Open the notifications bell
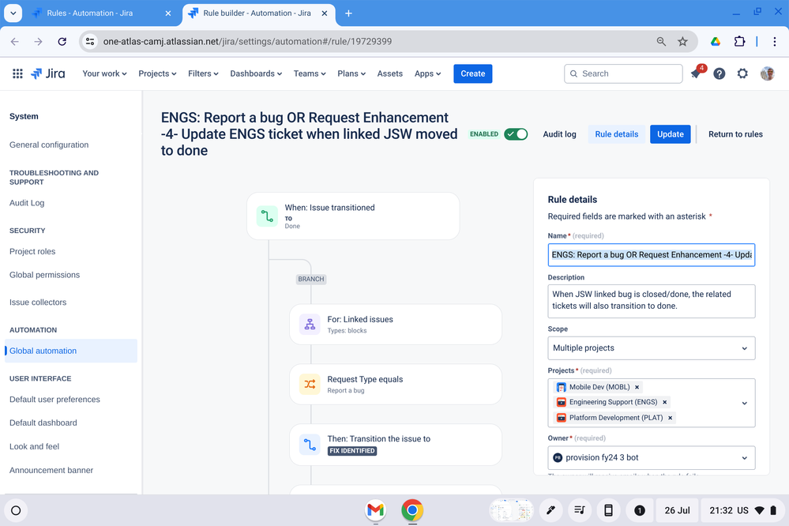This screenshot has width=789, height=526. tap(696, 73)
